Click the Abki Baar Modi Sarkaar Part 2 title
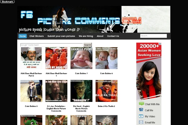 [31, 74]
